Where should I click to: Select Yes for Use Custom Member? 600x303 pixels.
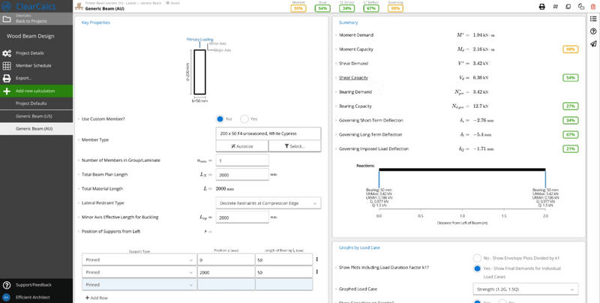click(244, 118)
